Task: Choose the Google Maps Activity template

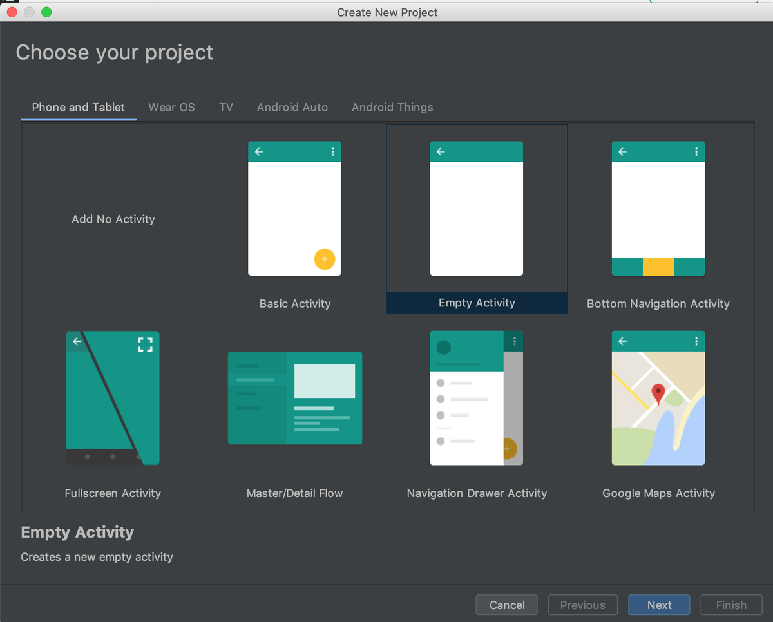Action: [658, 398]
